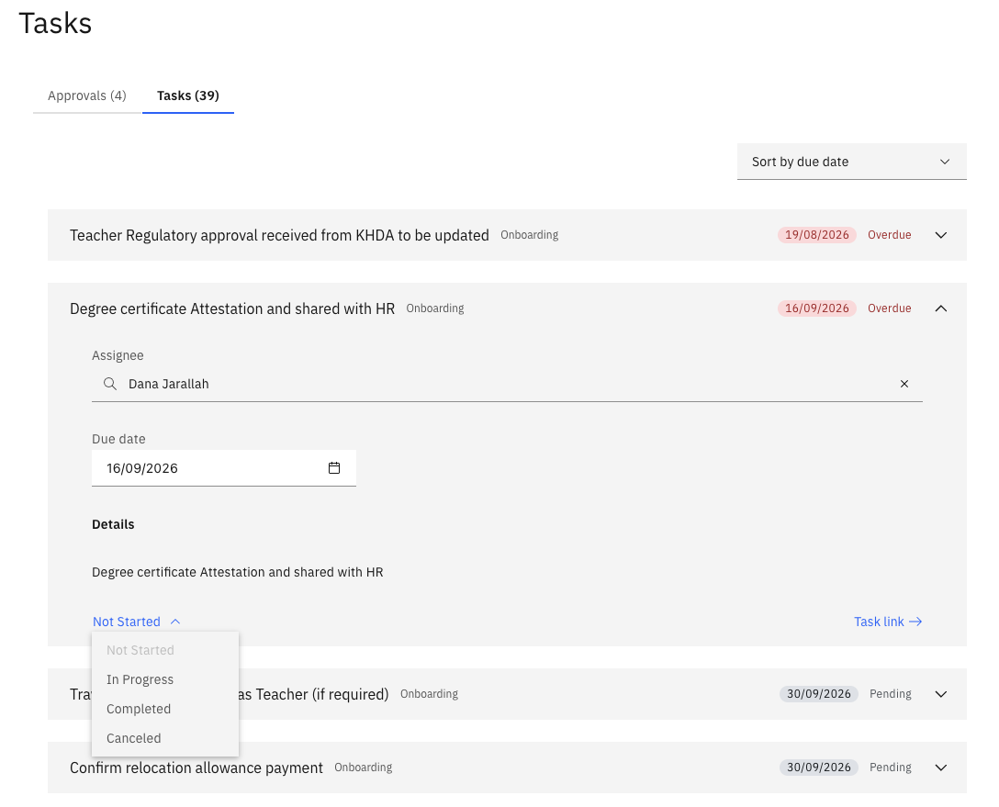
Task: Click the 19/08/2026 due date badge
Action: point(817,235)
